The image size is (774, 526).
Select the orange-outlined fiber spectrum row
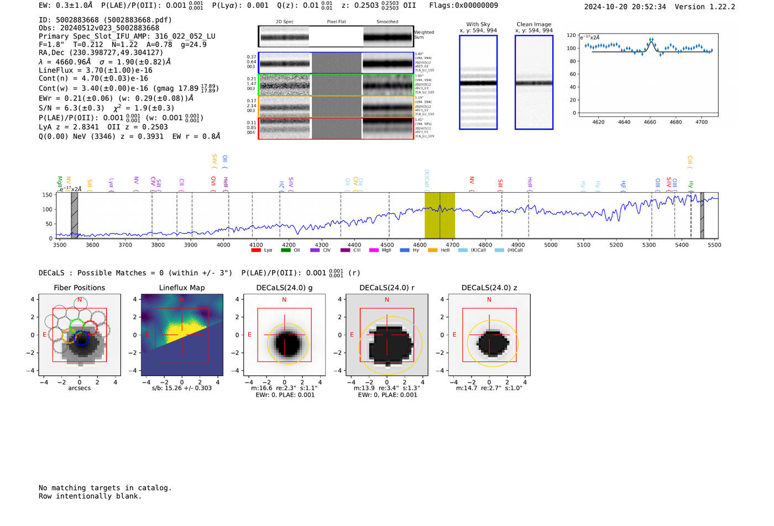coord(336,107)
